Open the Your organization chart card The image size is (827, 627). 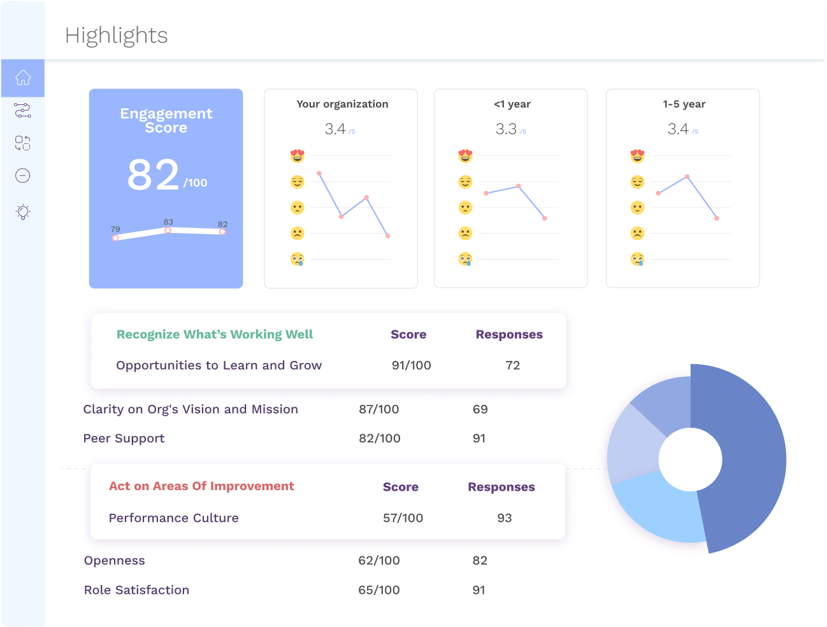(x=341, y=188)
